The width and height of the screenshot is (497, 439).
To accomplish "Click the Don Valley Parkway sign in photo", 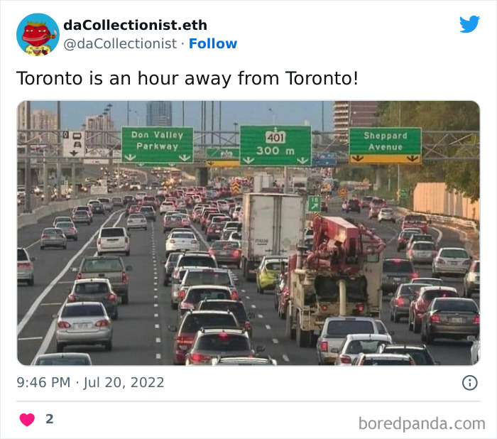I will (158, 144).
